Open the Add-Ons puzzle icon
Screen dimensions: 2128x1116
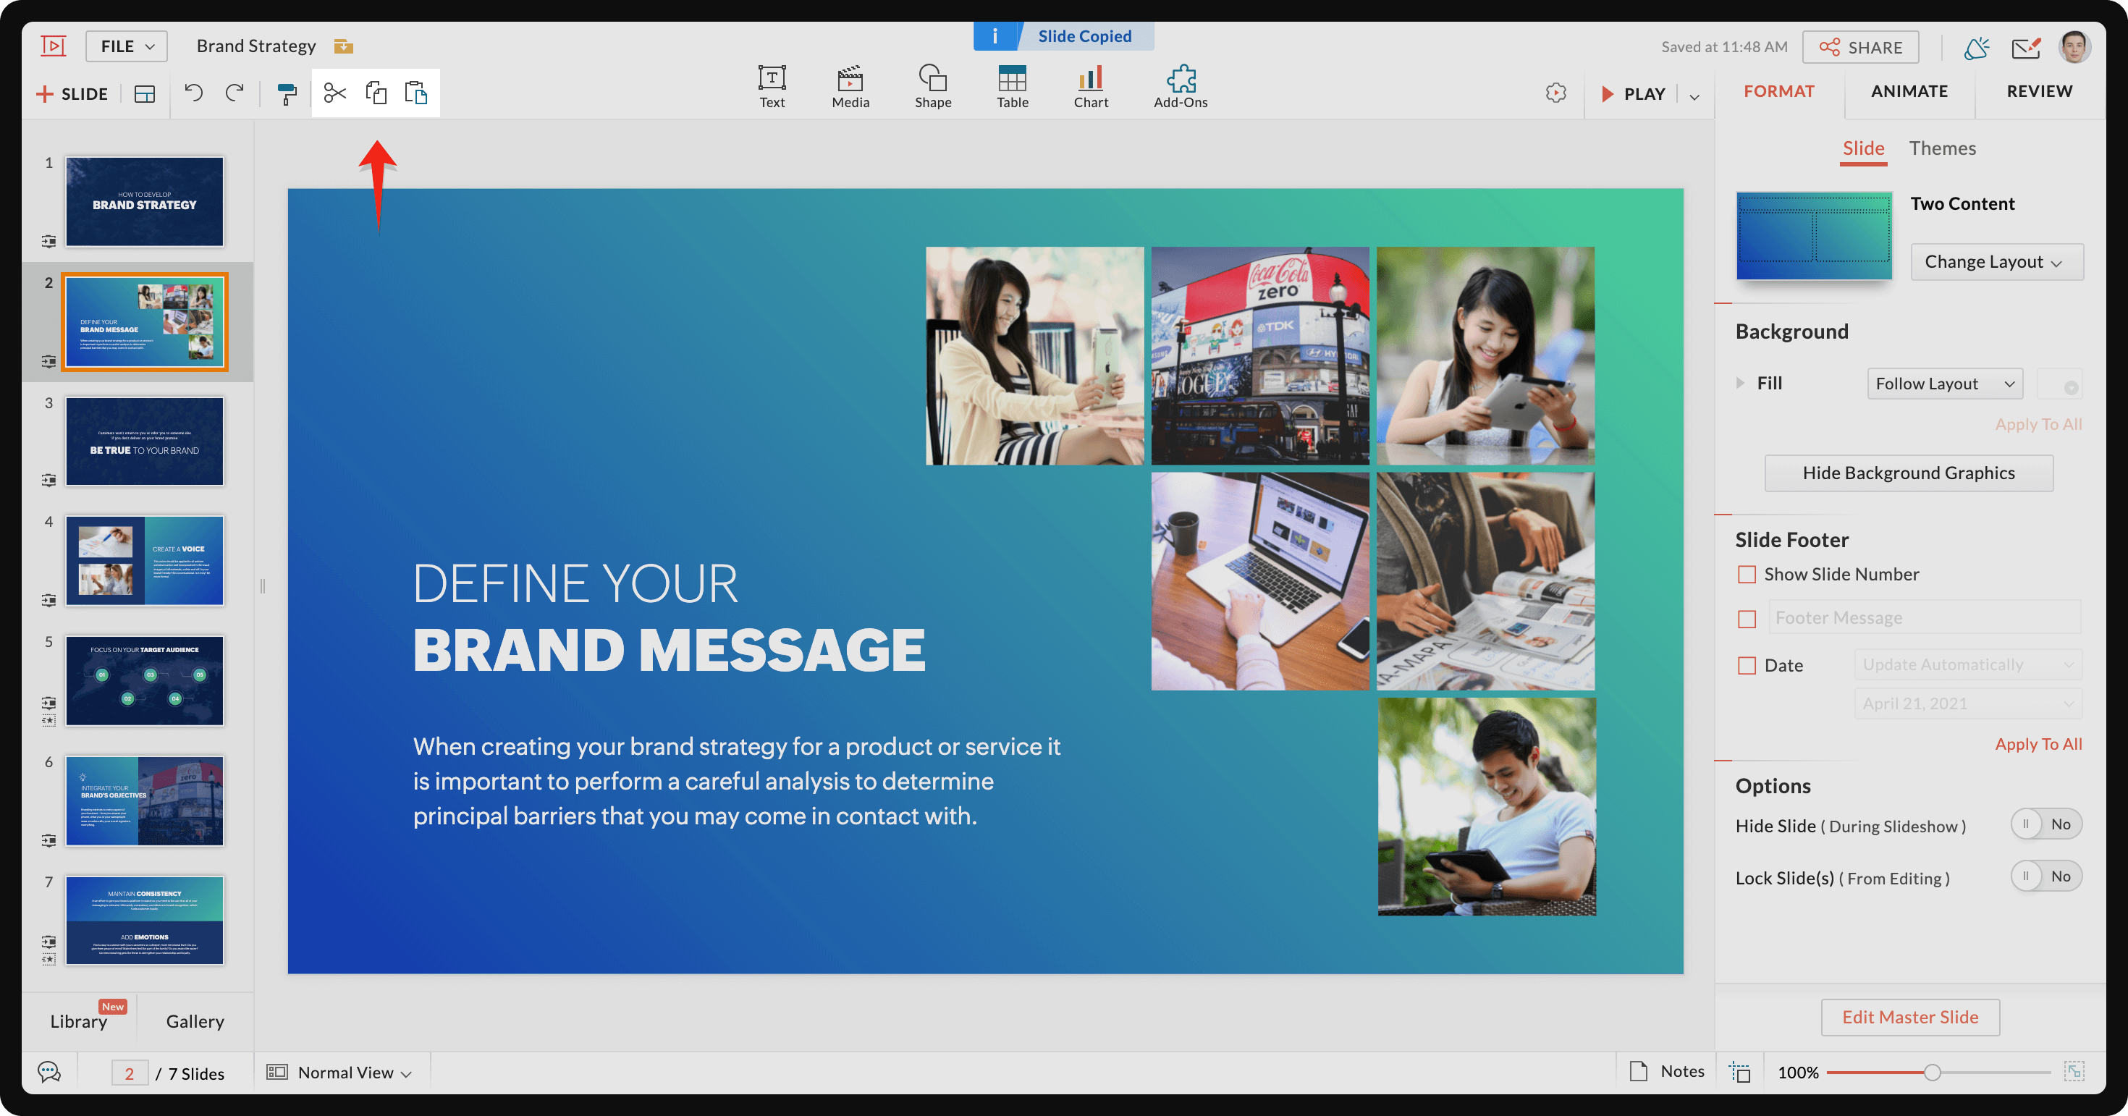click(x=1180, y=87)
